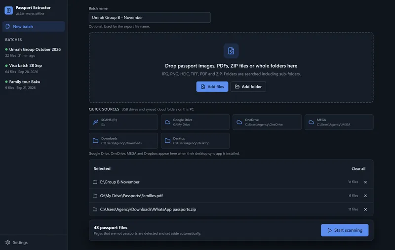
Task: Click the 31 files count
Action: 353,182
